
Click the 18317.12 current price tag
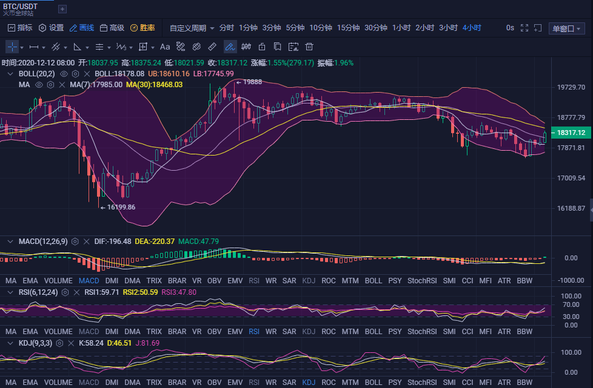pyautogui.click(x=571, y=133)
